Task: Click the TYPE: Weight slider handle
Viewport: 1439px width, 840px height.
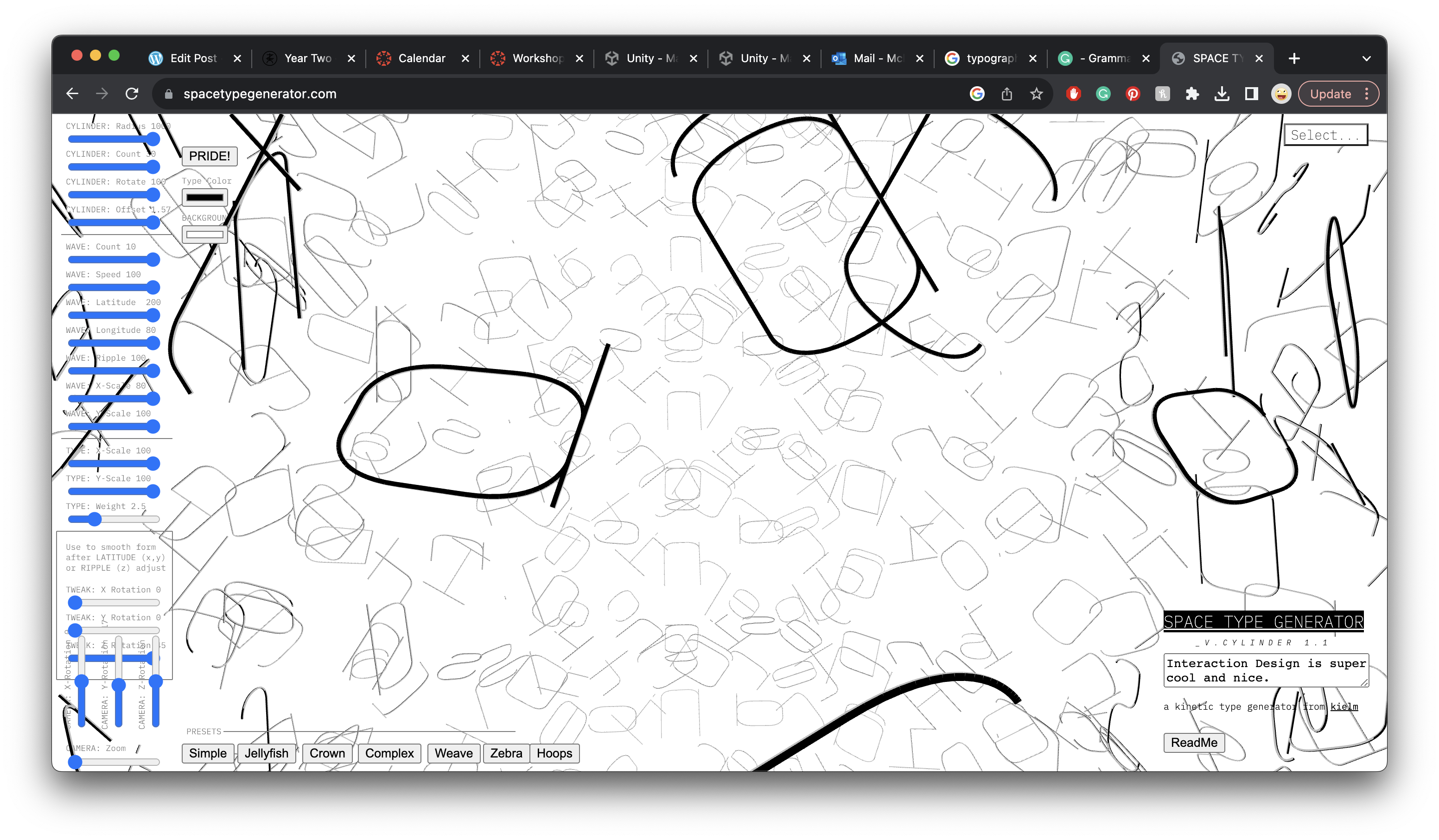Action: point(95,519)
